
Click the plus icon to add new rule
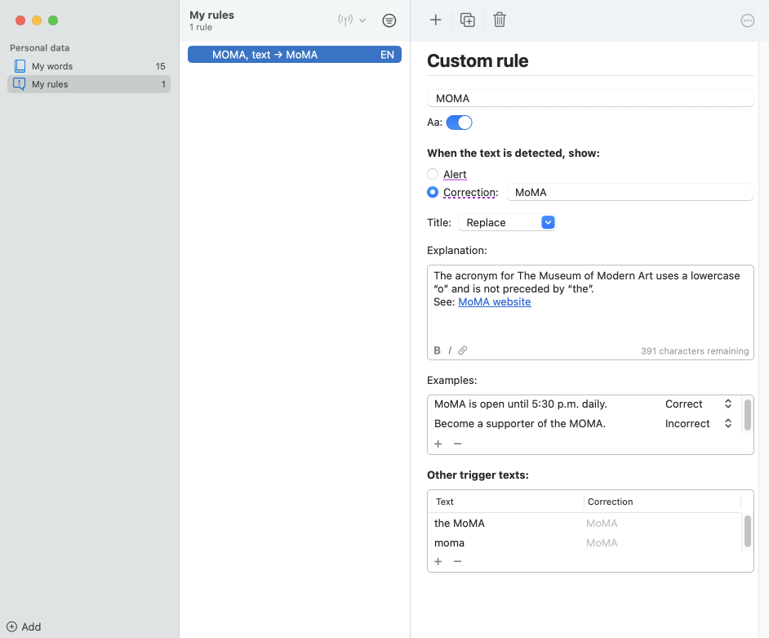436,20
